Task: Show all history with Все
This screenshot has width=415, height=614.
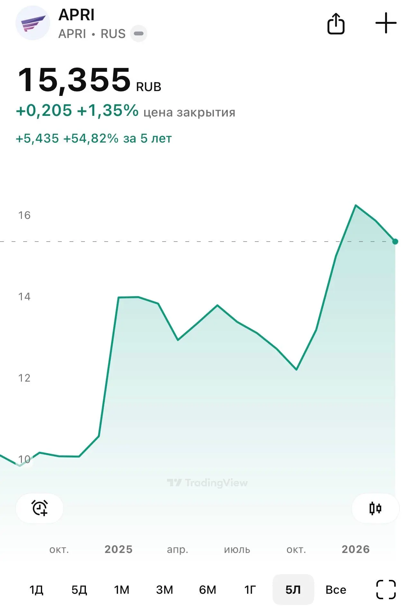Action: click(x=336, y=590)
